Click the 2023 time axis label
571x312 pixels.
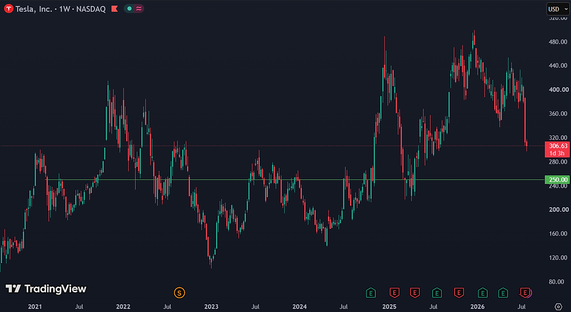(x=211, y=307)
